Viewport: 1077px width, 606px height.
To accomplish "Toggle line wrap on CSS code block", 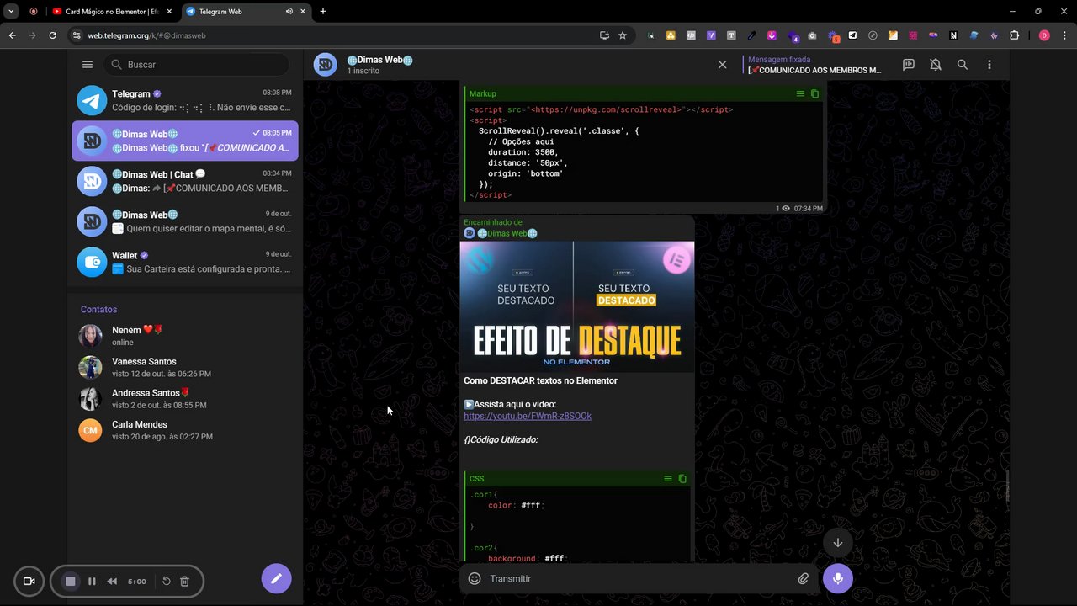I will tap(668, 479).
